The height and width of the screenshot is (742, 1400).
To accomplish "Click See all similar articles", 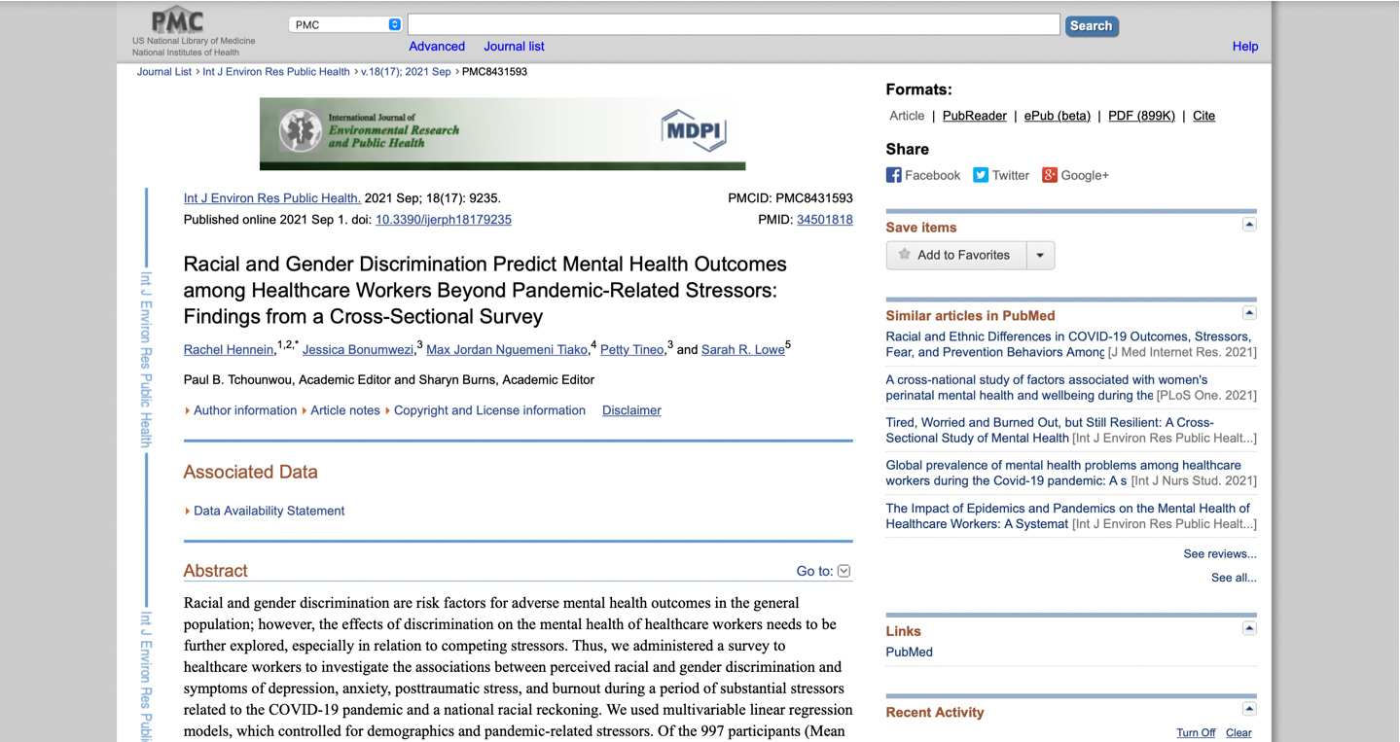I will tap(1234, 578).
